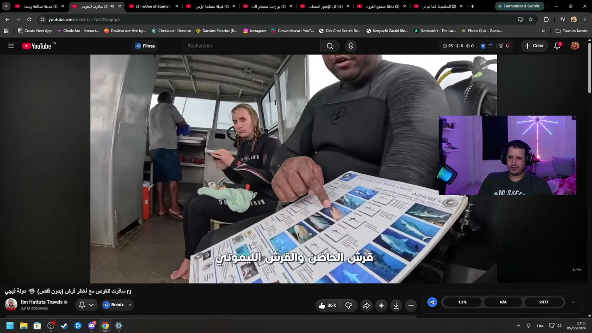Click the Ibn Hattuta Travels channel avatar
The image size is (592, 333).
pyautogui.click(x=11, y=304)
